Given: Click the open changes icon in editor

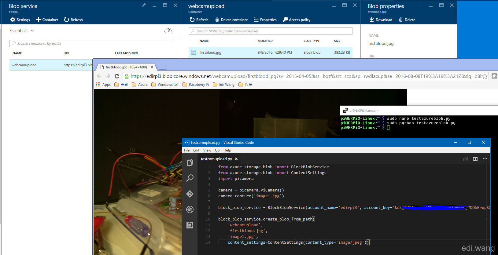Looking at the screenshot, I should [466, 159].
